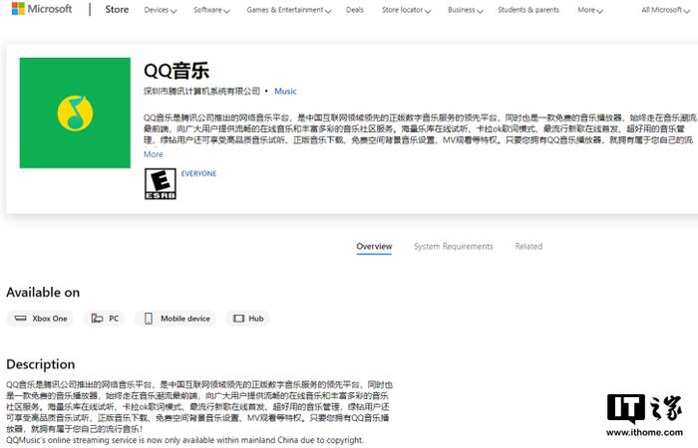Click the Hub device icon
This screenshot has width=698, height=448.
click(x=239, y=319)
